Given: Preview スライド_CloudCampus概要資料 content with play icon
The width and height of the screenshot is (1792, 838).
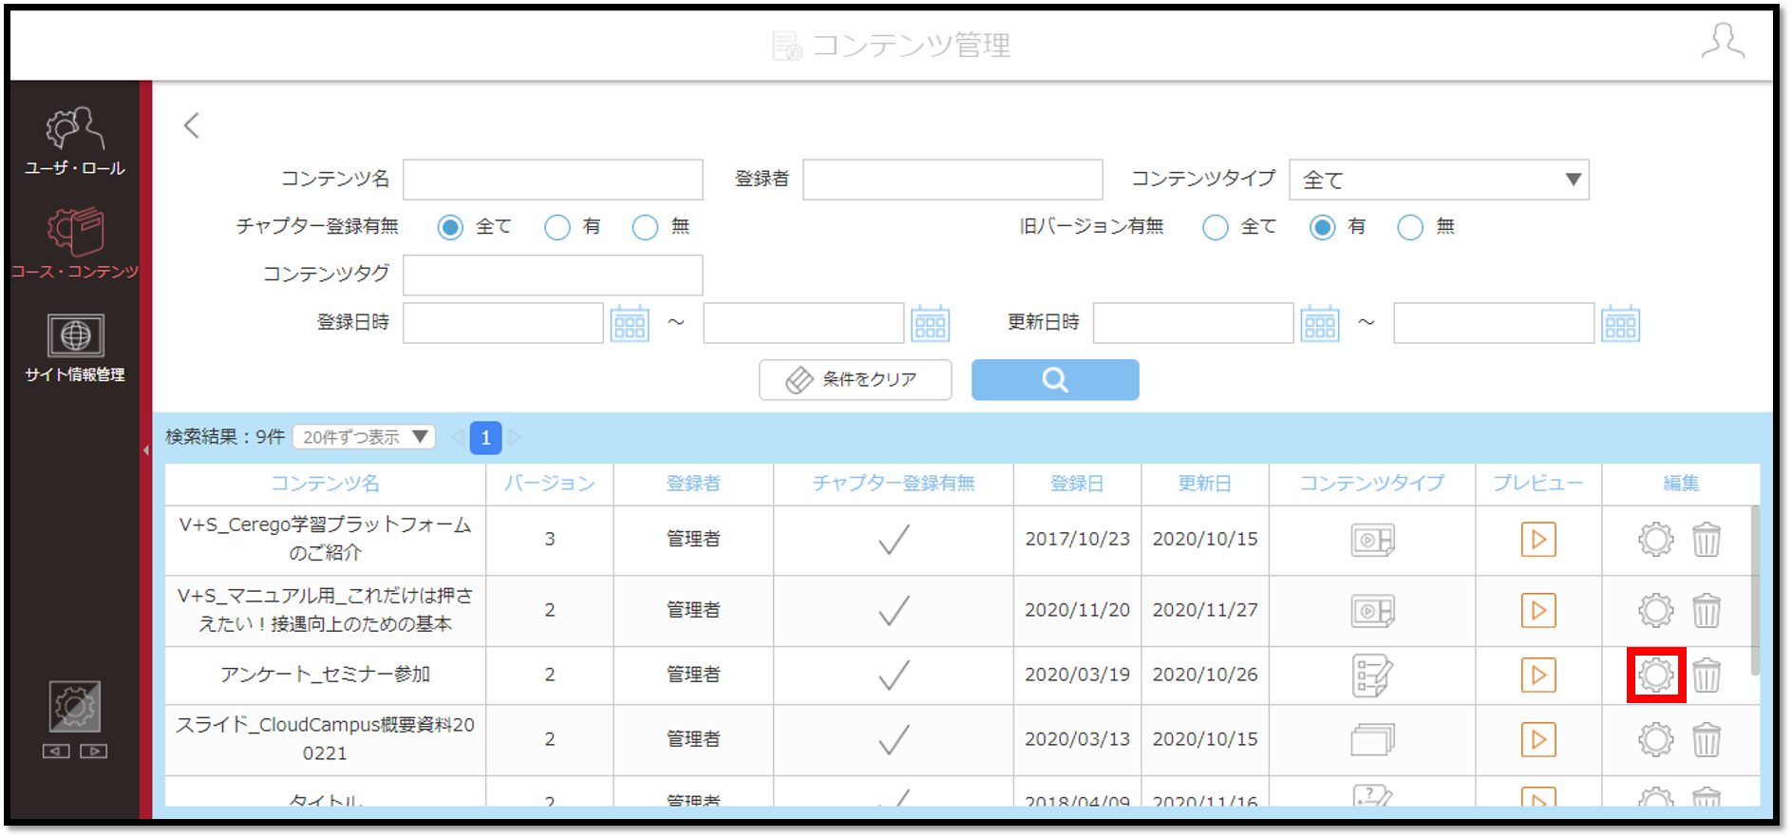Looking at the screenshot, I should [x=1538, y=739].
